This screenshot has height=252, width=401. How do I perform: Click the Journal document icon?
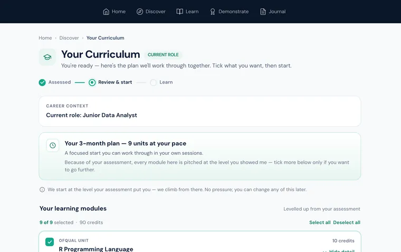click(263, 12)
